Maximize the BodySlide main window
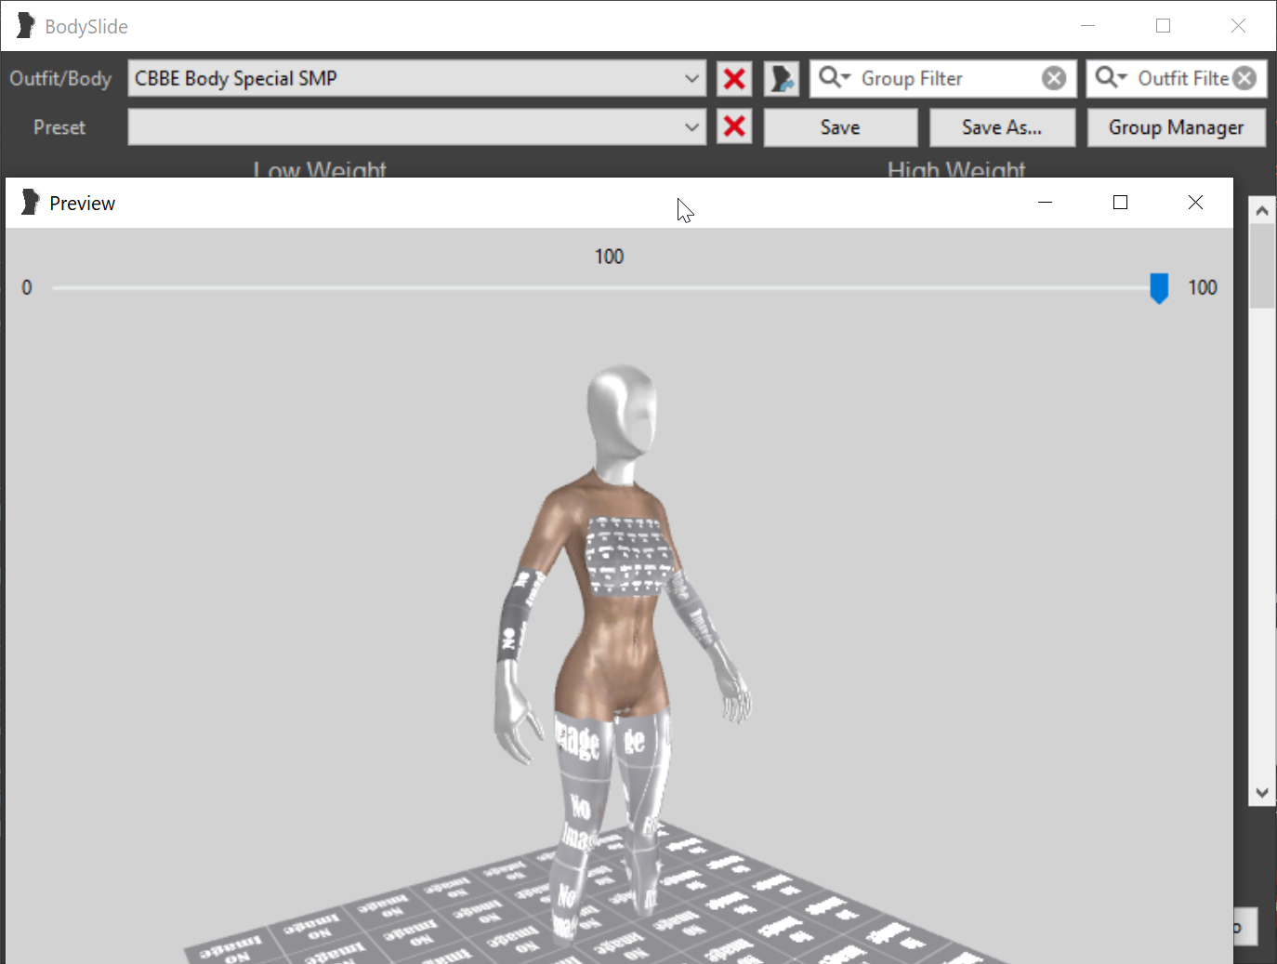The height and width of the screenshot is (964, 1277). [x=1163, y=26]
